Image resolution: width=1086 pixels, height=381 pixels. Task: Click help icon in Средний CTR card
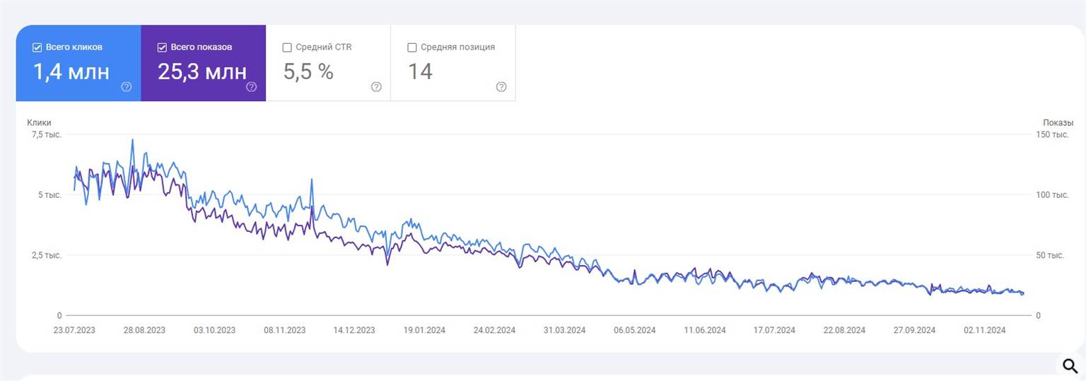click(x=376, y=87)
